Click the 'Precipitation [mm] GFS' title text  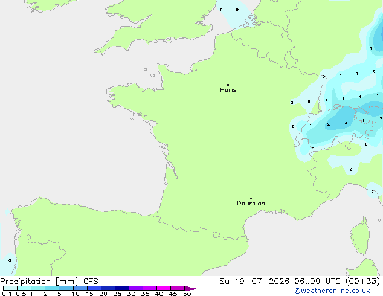coord(49,282)
